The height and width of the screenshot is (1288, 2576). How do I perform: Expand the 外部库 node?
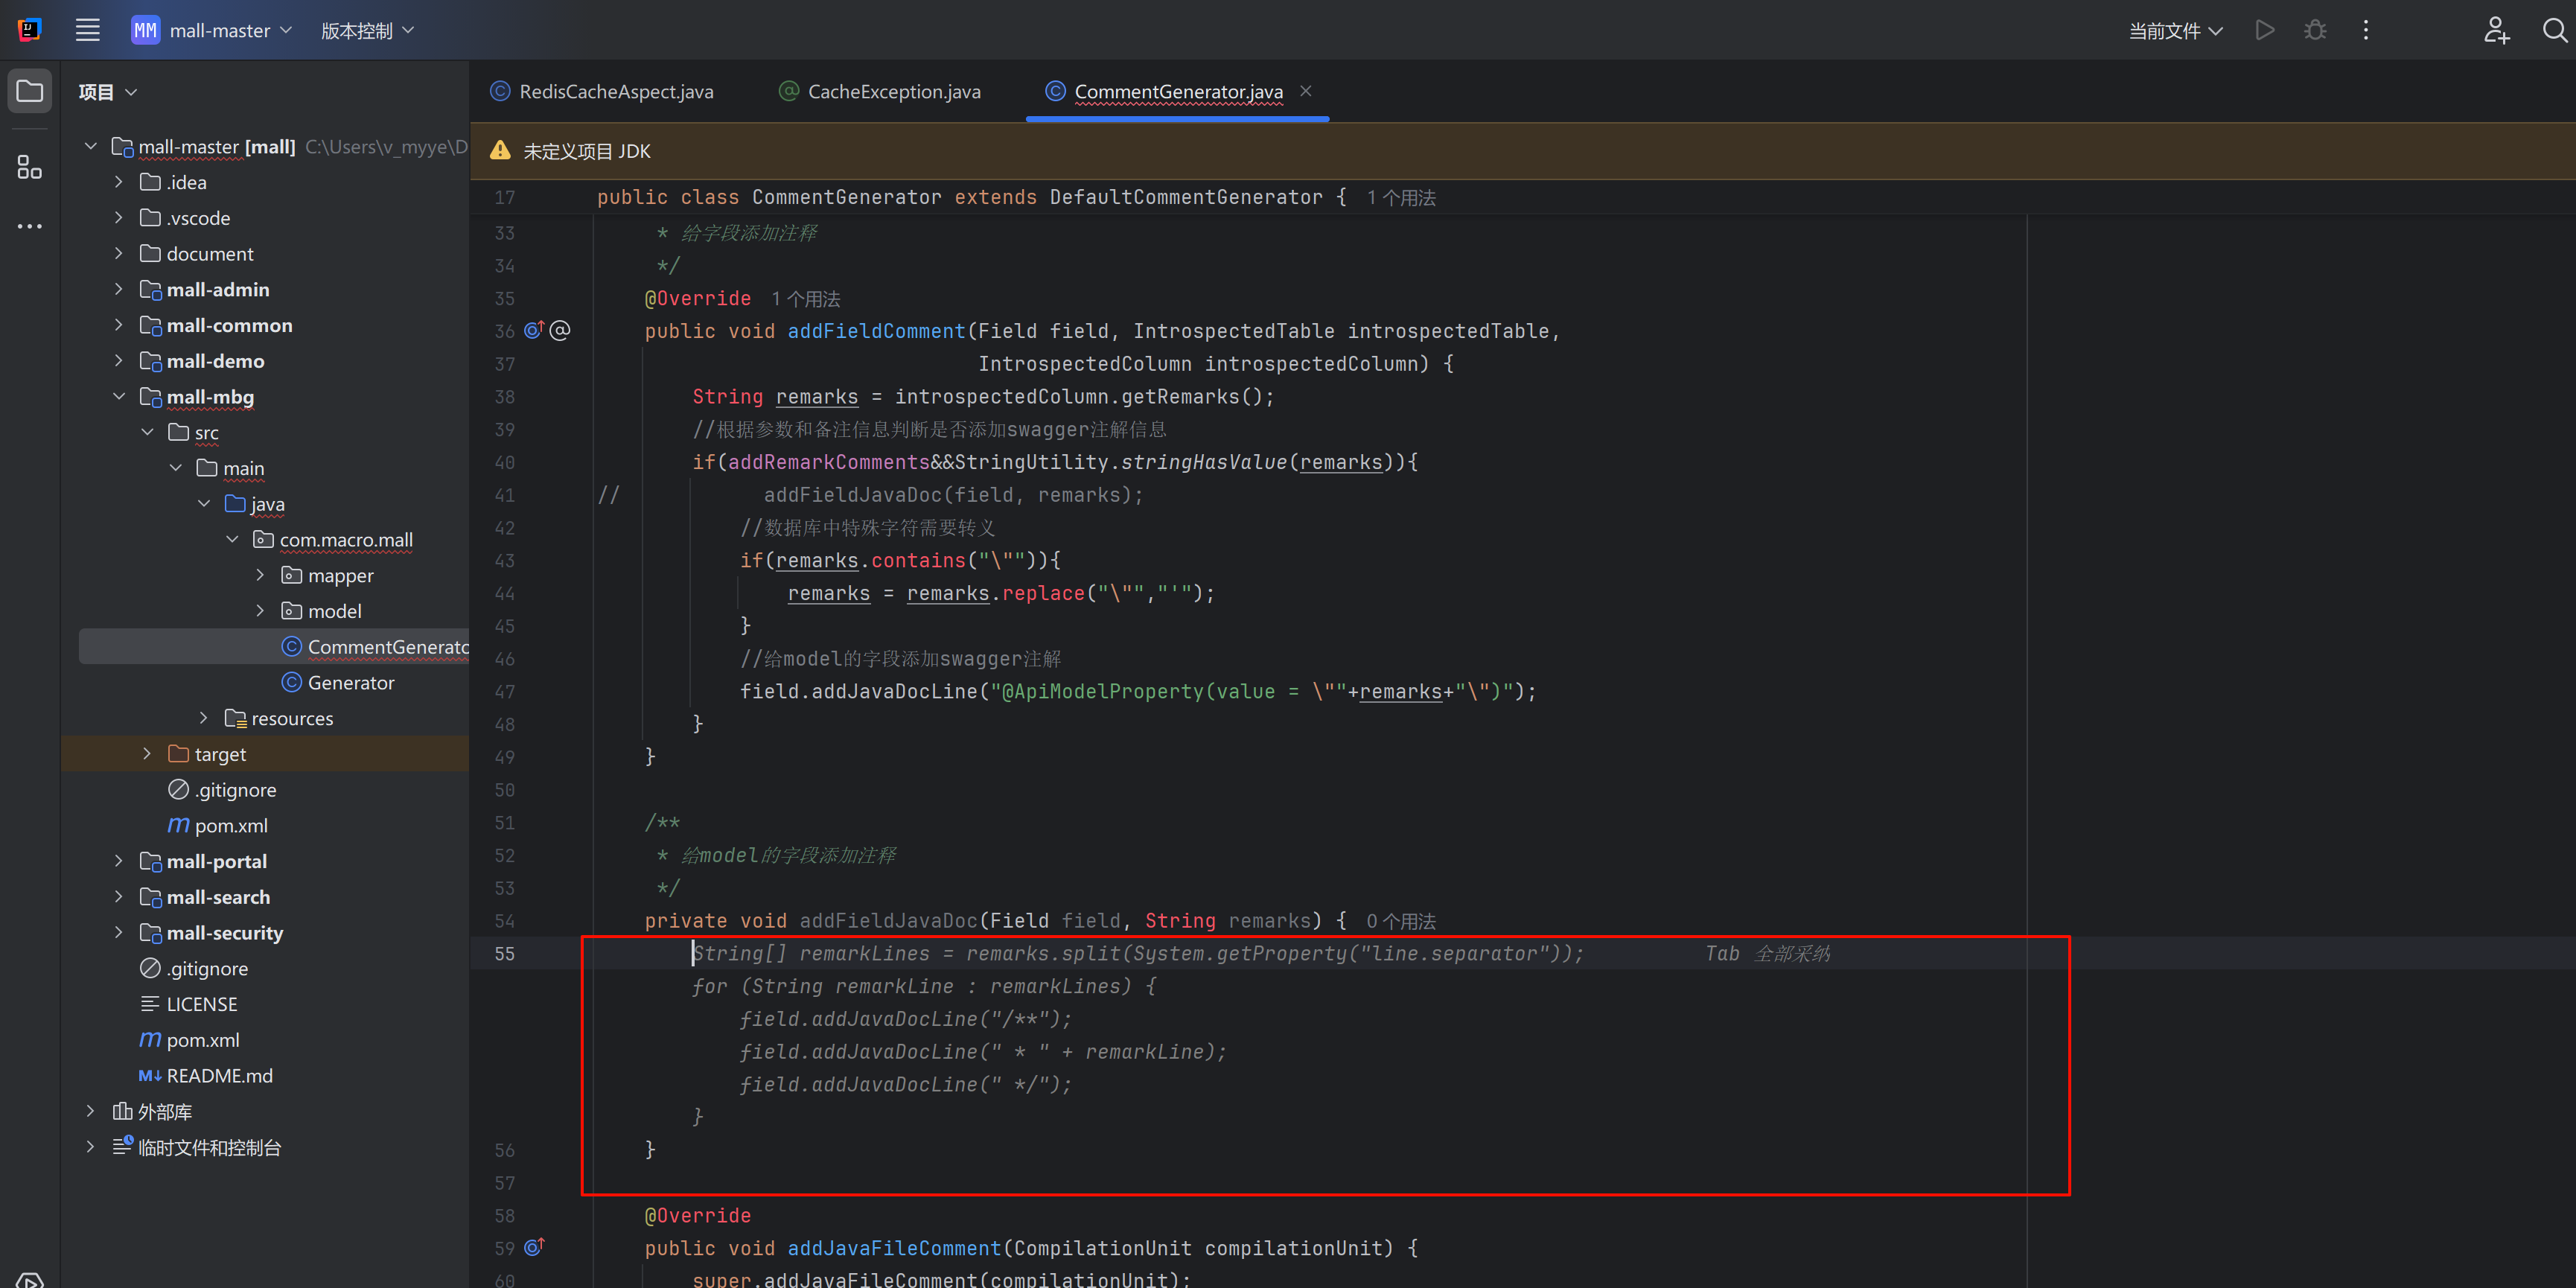tap(91, 1111)
